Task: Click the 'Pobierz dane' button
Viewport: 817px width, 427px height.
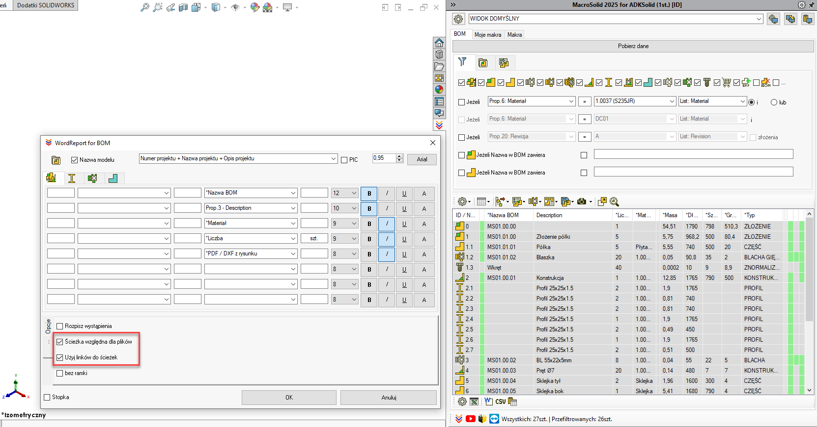Action: (633, 46)
